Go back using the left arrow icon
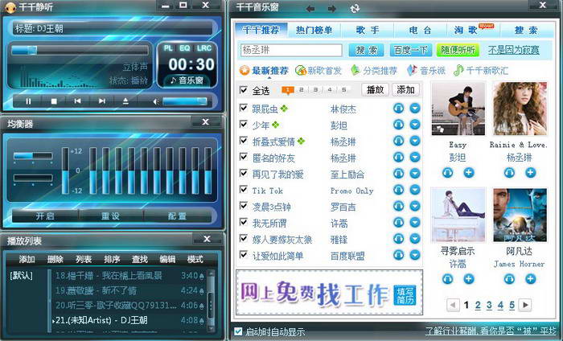This screenshot has width=563, height=341. [x=310, y=8]
